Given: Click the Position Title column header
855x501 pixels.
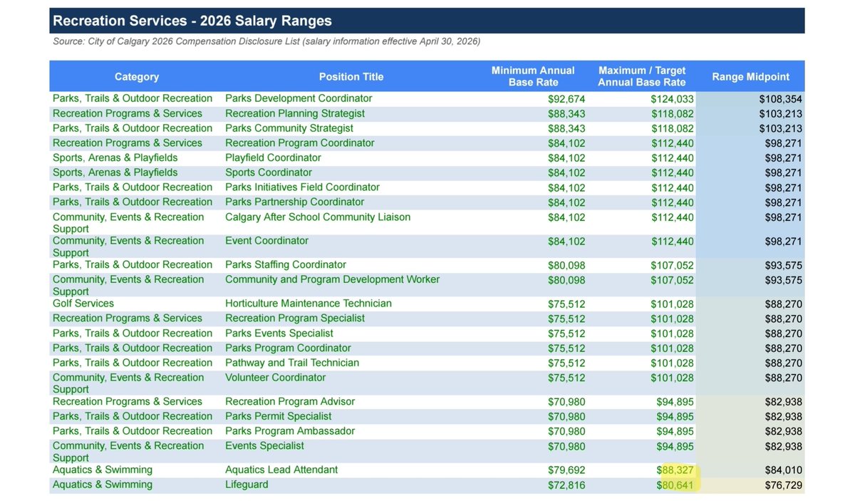Looking at the screenshot, I should tap(351, 77).
